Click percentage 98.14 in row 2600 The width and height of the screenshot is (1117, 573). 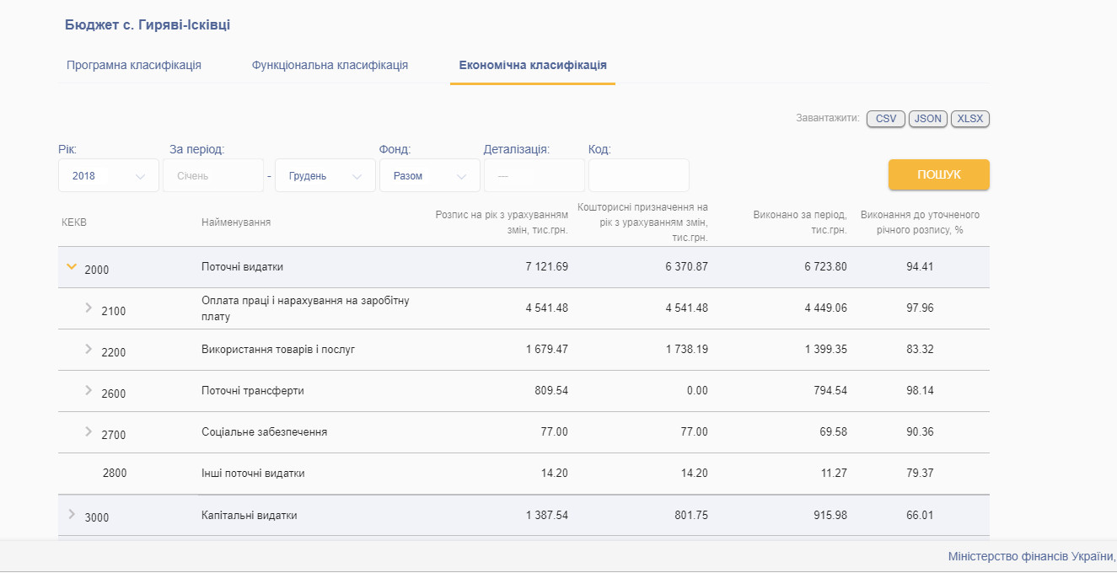point(921,391)
